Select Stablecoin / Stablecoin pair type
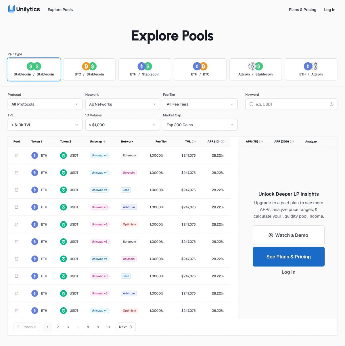This screenshot has height=346, width=345. click(x=34, y=70)
